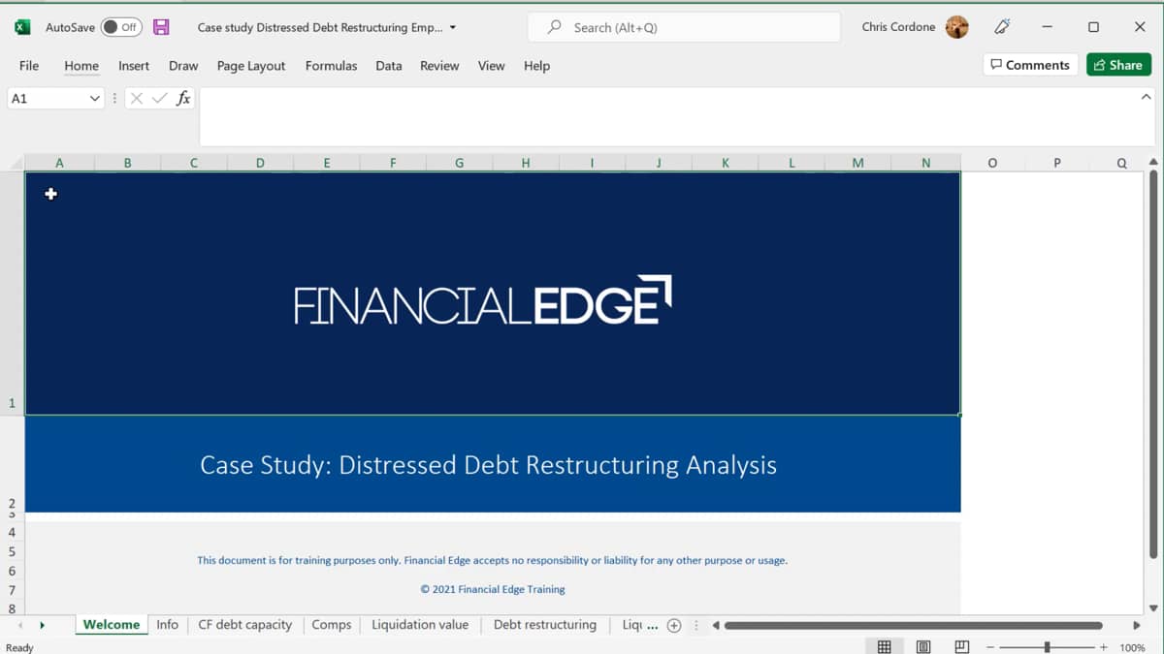Open the Review ribbon tab
Viewport: 1164px width, 654px height.
click(x=439, y=66)
